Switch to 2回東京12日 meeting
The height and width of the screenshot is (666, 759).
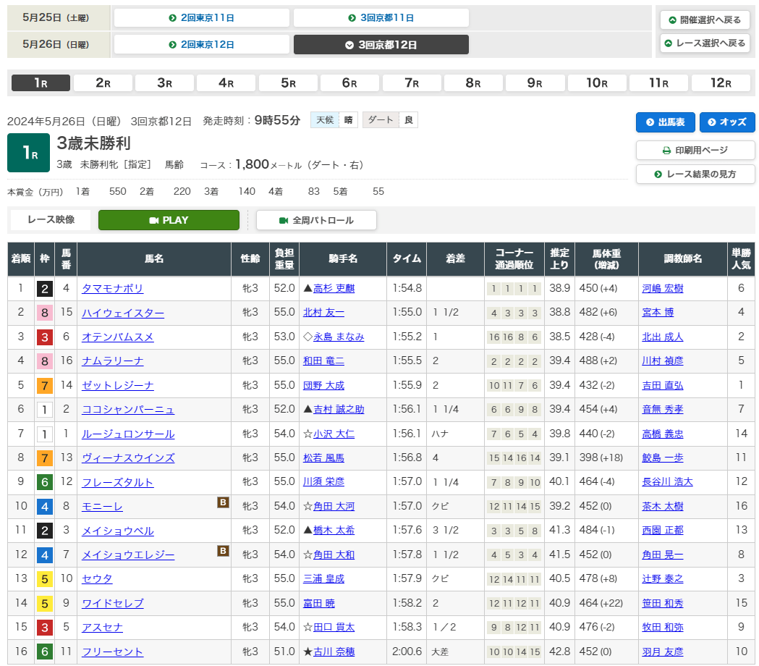(x=201, y=45)
